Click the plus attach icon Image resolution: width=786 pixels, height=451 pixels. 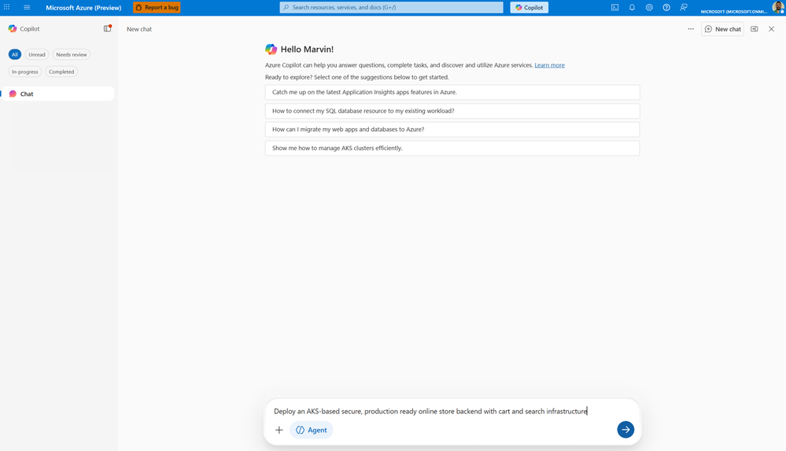click(279, 430)
